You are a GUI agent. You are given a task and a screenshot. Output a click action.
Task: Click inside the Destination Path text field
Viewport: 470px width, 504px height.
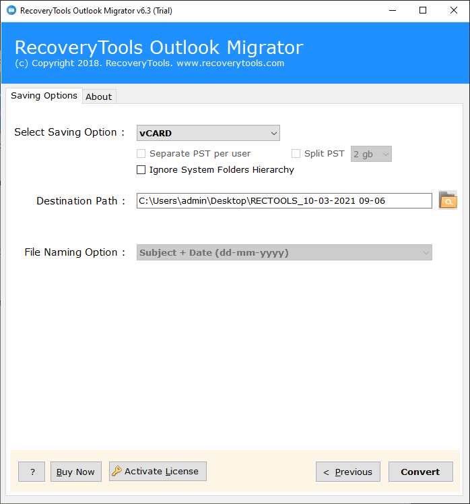[284, 201]
